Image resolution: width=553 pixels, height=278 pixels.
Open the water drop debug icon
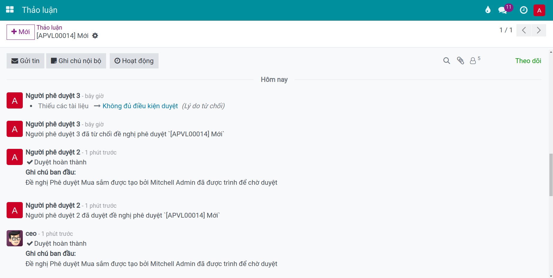(488, 10)
